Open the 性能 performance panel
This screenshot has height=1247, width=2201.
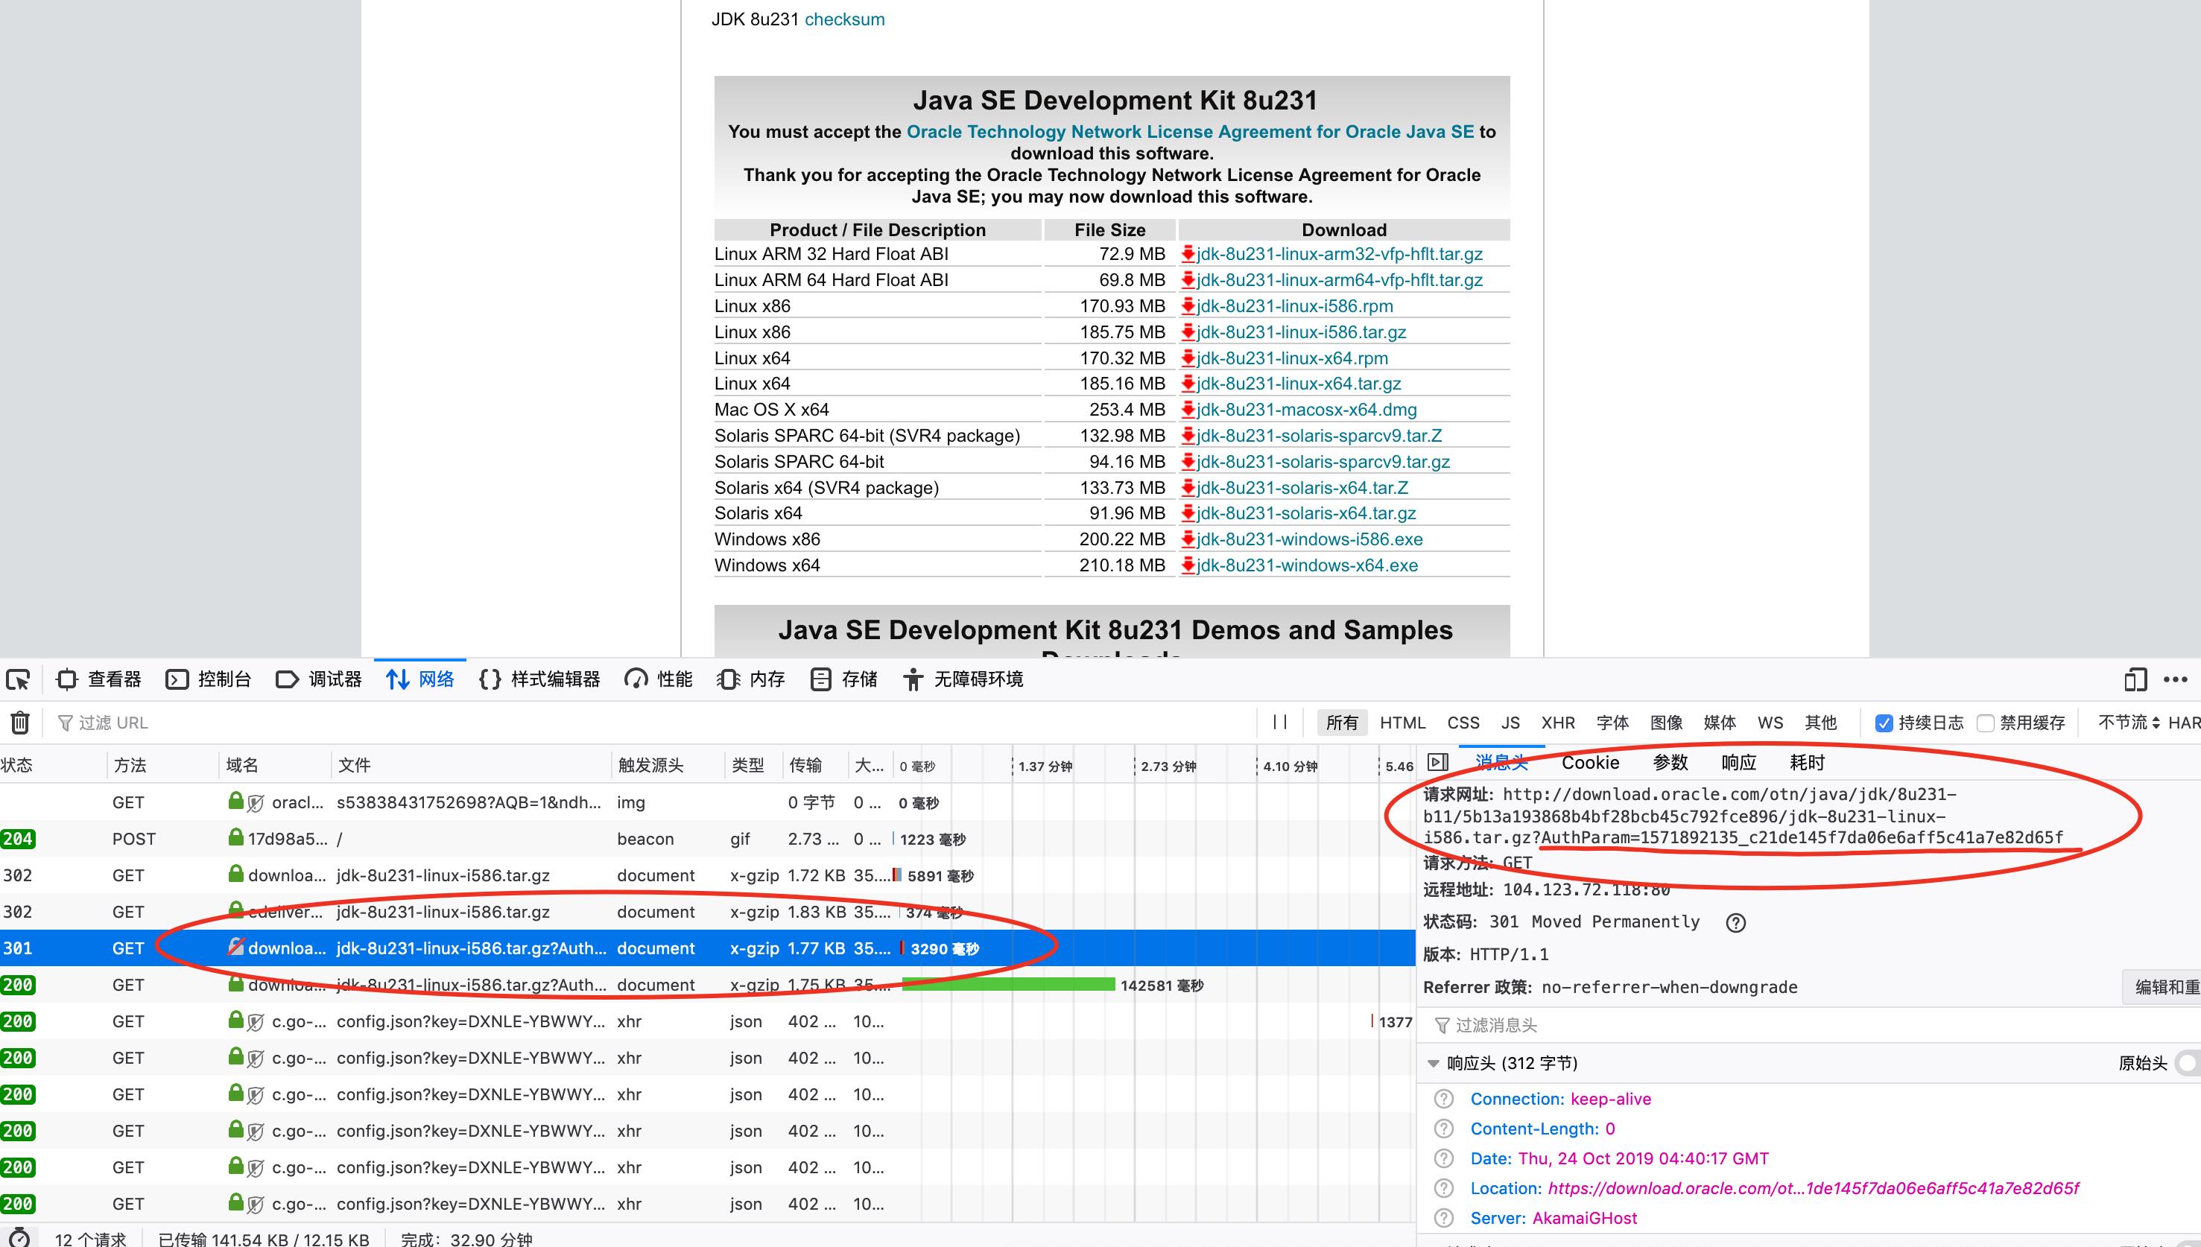click(659, 680)
